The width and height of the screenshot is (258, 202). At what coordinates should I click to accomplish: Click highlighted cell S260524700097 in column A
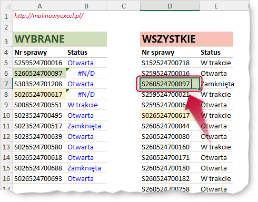tap(39, 73)
